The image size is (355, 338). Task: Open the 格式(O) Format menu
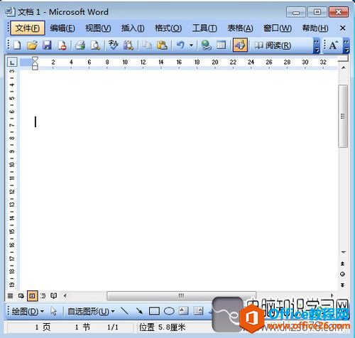[x=168, y=28]
